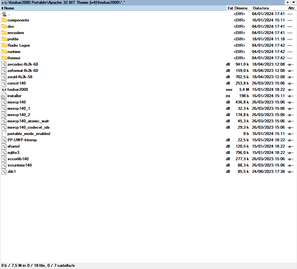Viewport: 297px width, 269px height.
Task: Click the <DIR> entry of themes row
Action: click(239, 58)
